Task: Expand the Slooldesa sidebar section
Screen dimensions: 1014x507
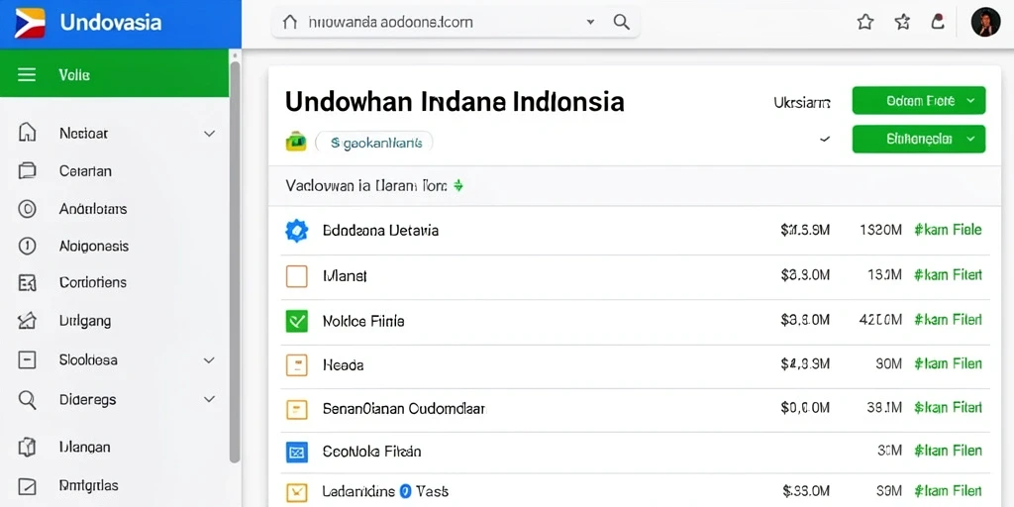Action: (209, 360)
